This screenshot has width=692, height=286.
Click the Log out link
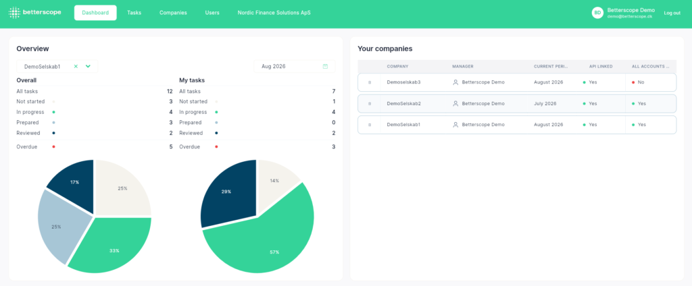672,13
